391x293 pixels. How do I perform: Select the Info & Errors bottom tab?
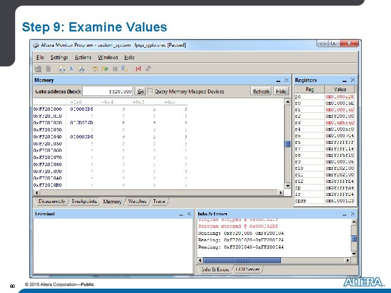tap(215, 269)
